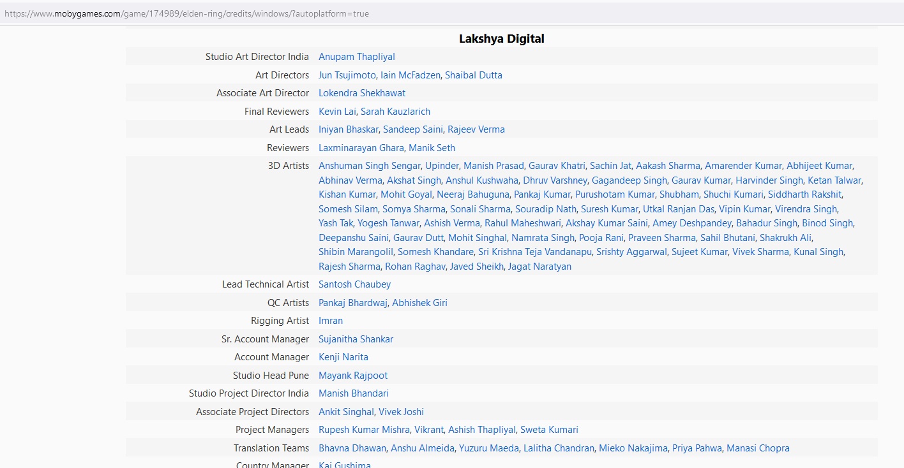Open Manish Prasad's credit page
Viewport: 904px width, 468px height.
(493, 166)
